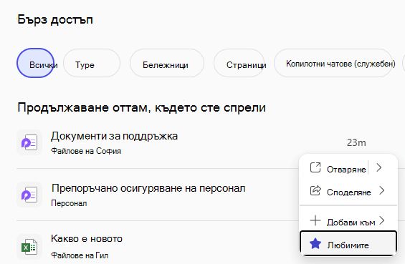Select Любимите in the context menu
The image size is (405, 264).
[x=348, y=244]
